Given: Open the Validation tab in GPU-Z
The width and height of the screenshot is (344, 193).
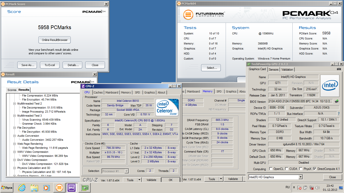Looking at the screenshot, I should [287, 70].
